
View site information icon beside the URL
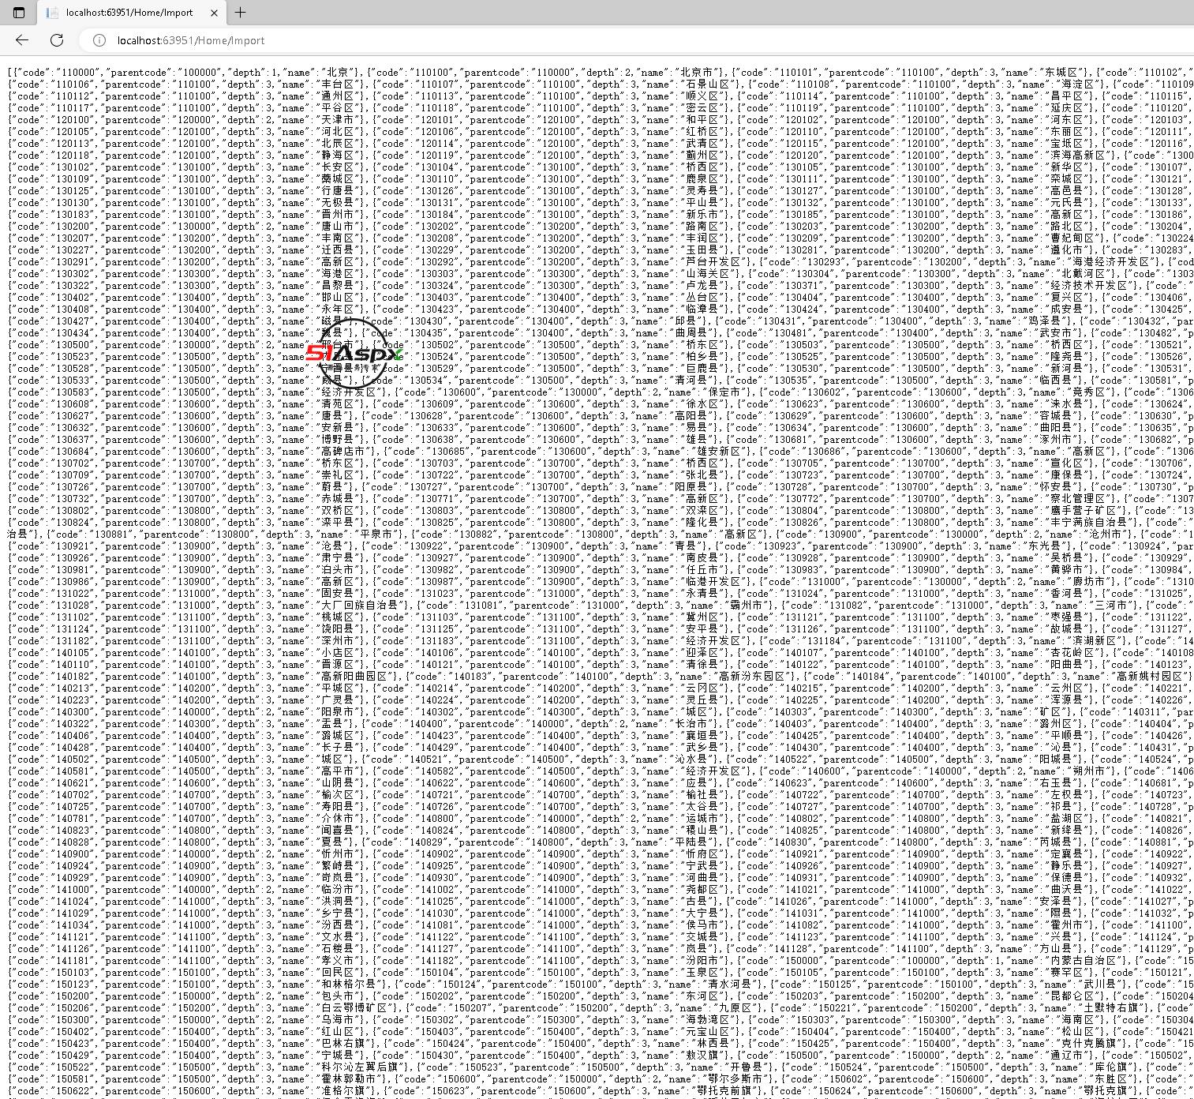click(x=99, y=40)
